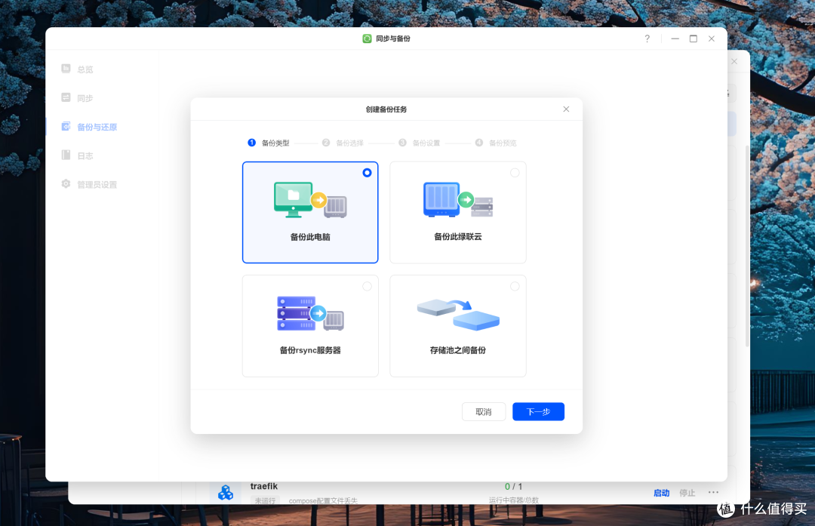815x526 pixels.
Task: Click the 备份与还原 sidebar icon
Action: click(66, 126)
